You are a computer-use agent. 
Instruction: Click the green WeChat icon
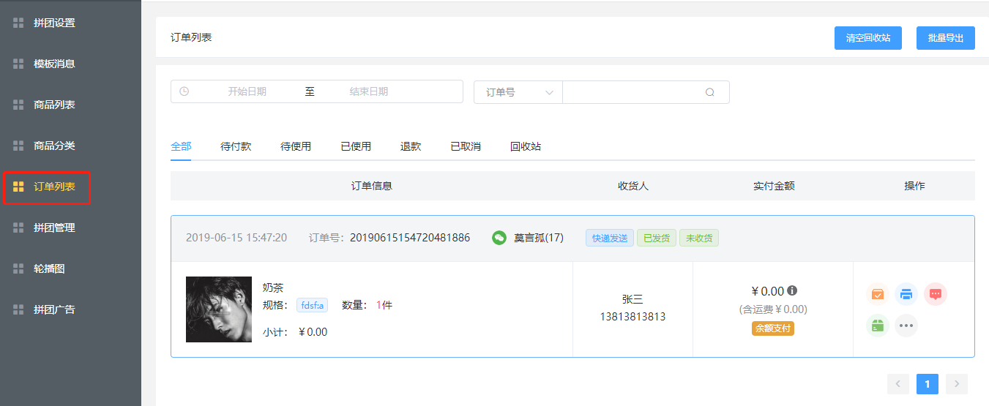click(x=499, y=238)
